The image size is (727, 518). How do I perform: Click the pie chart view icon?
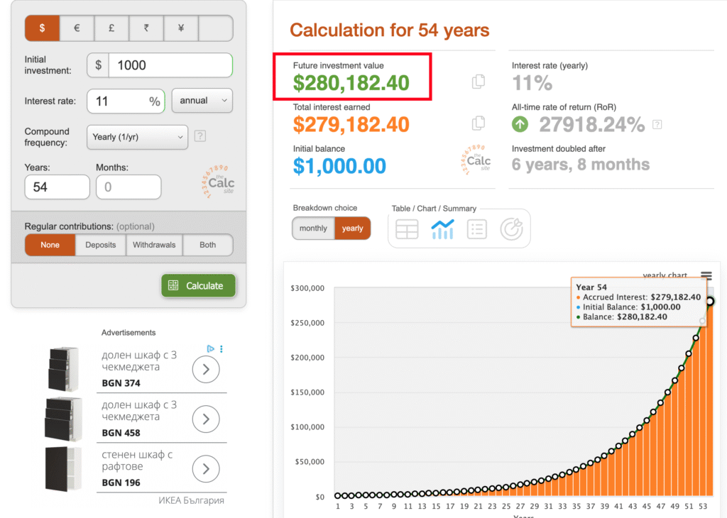coord(511,229)
